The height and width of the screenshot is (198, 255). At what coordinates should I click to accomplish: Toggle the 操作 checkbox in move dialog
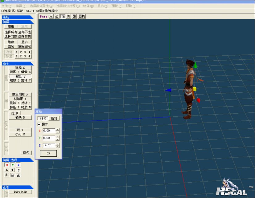pyautogui.click(x=39, y=124)
